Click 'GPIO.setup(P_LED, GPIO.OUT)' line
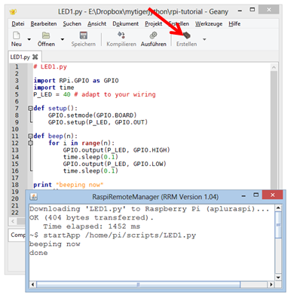291x295 pixels. 98,122
